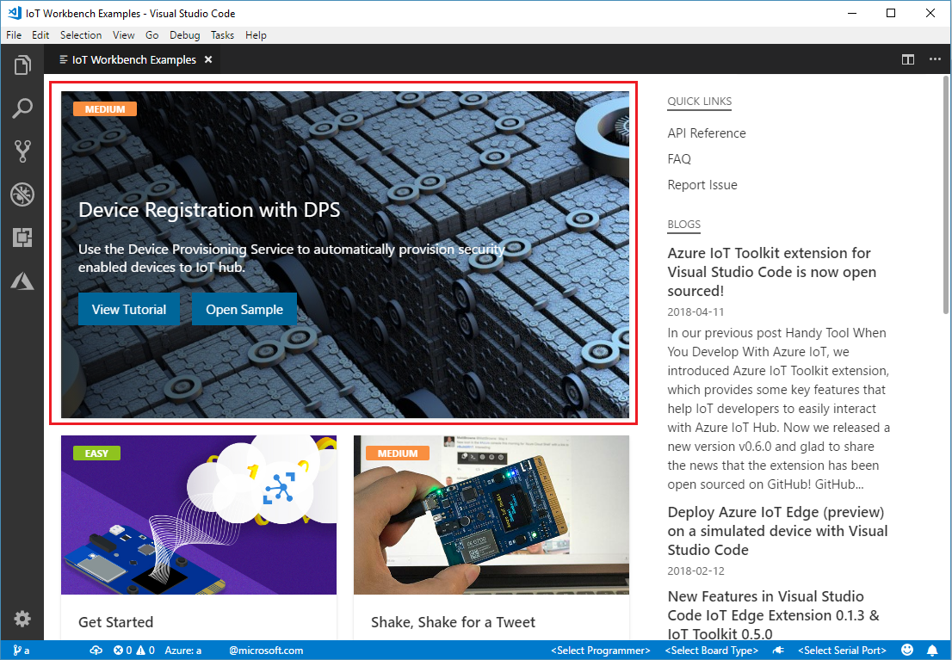The height and width of the screenshot is (660, 952).
Task: Click the BLOGS heading
Action: [683, 224]
